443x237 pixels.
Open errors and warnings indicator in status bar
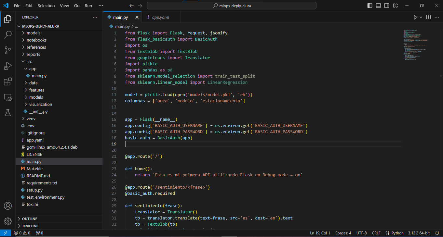coord(22,233)
